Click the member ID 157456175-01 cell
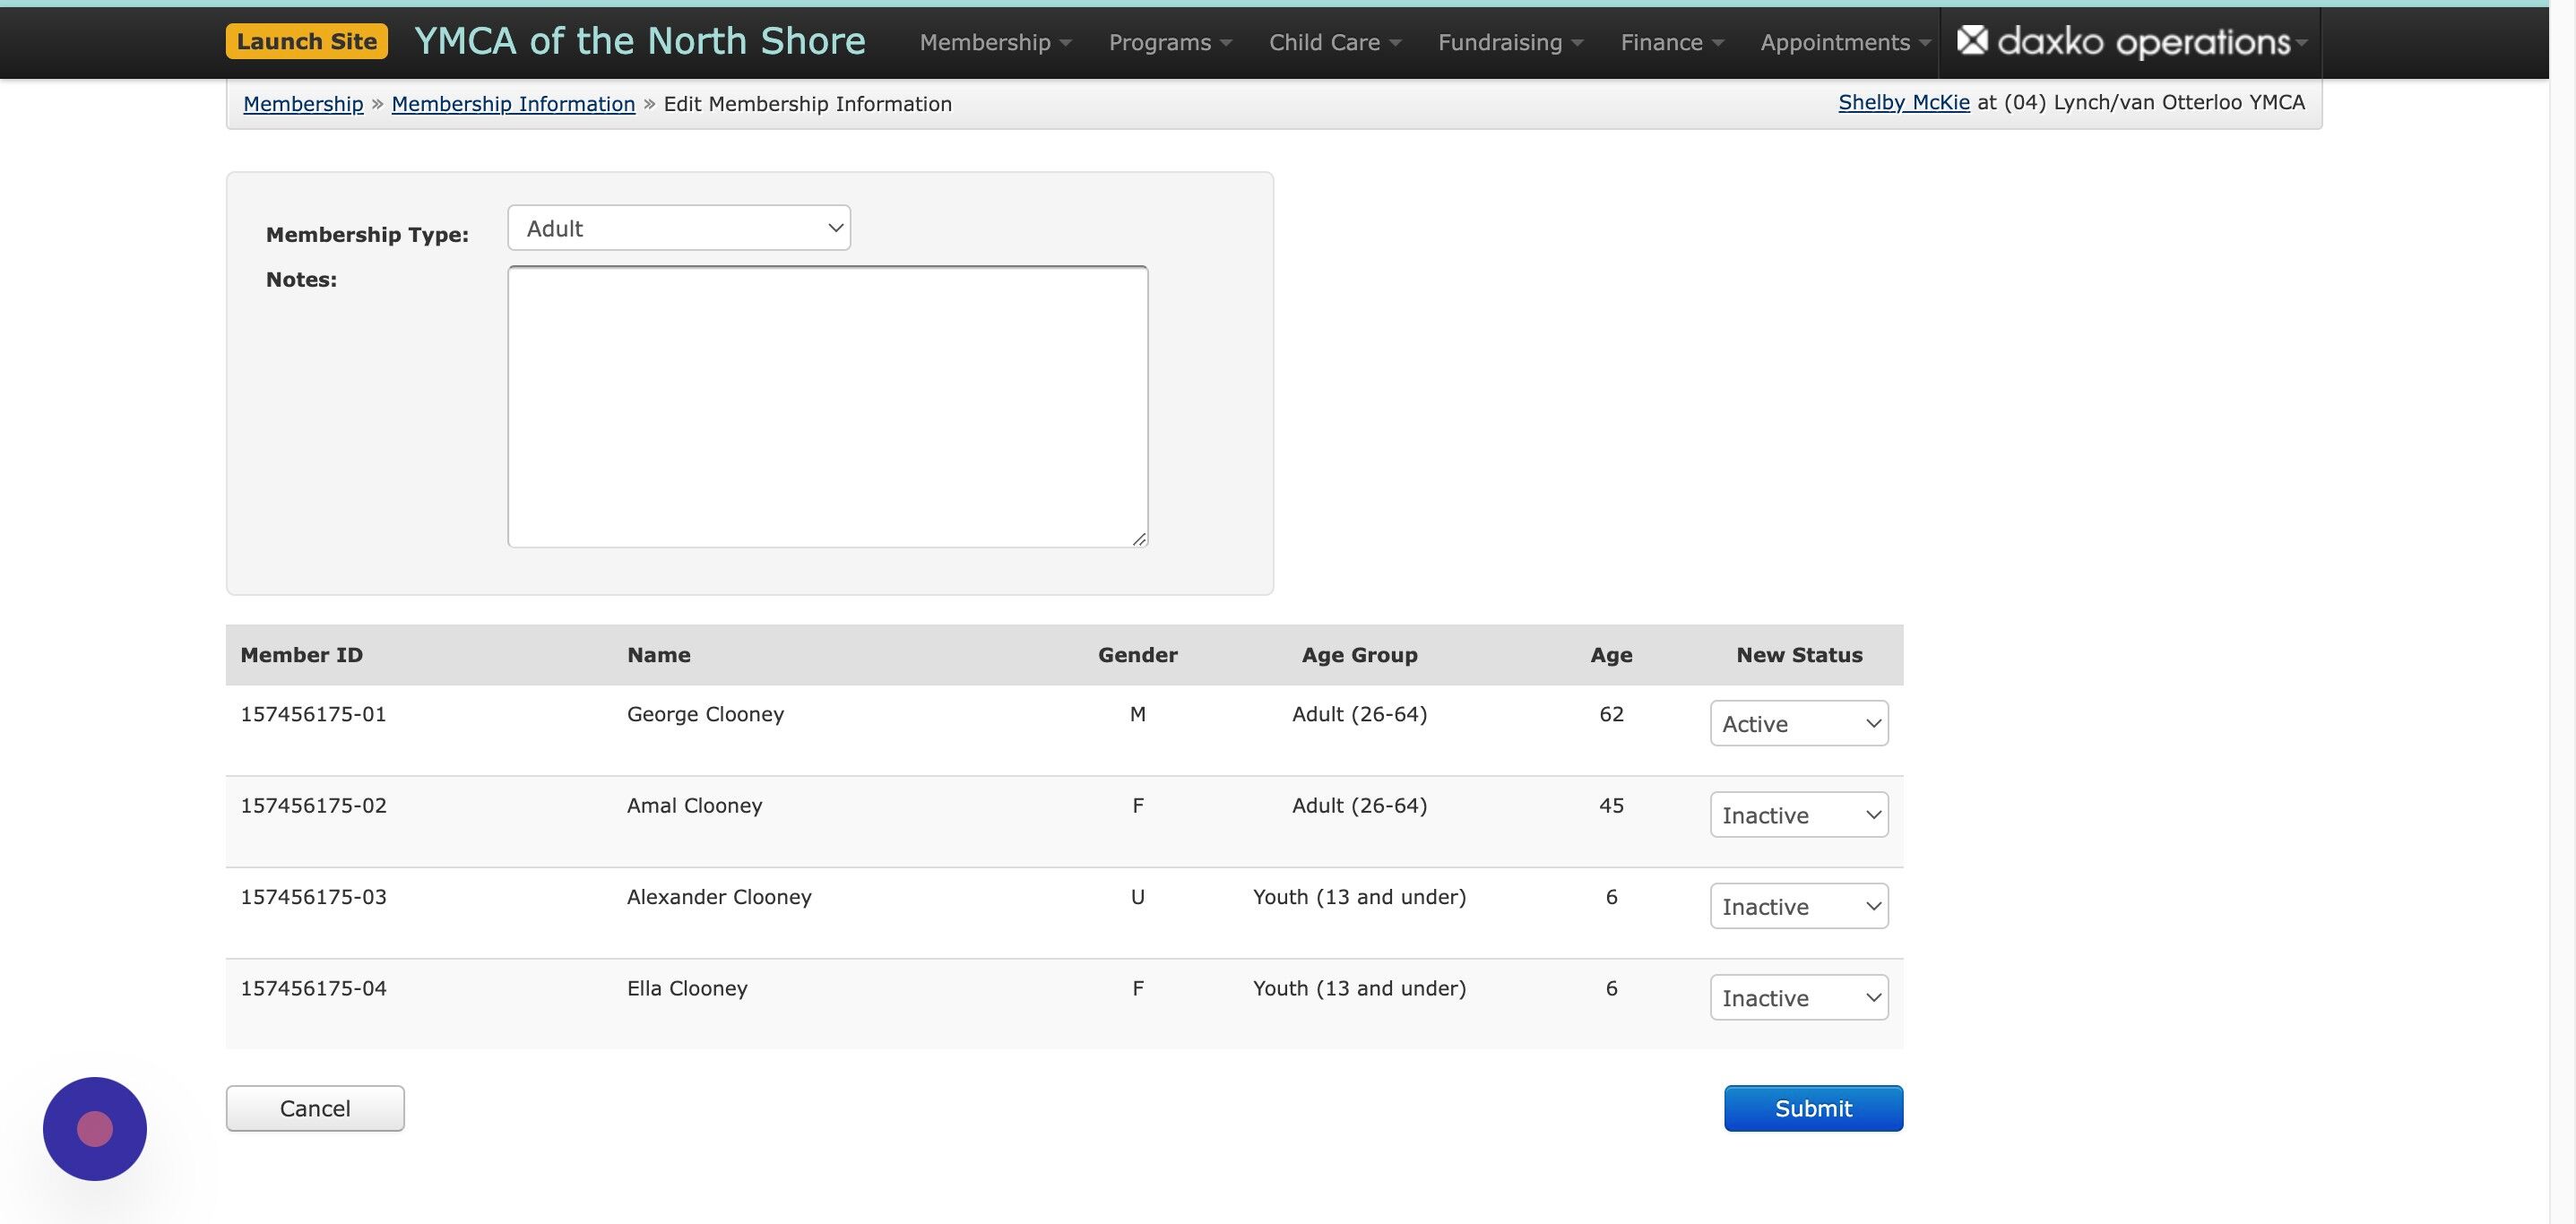 (313, 714)
